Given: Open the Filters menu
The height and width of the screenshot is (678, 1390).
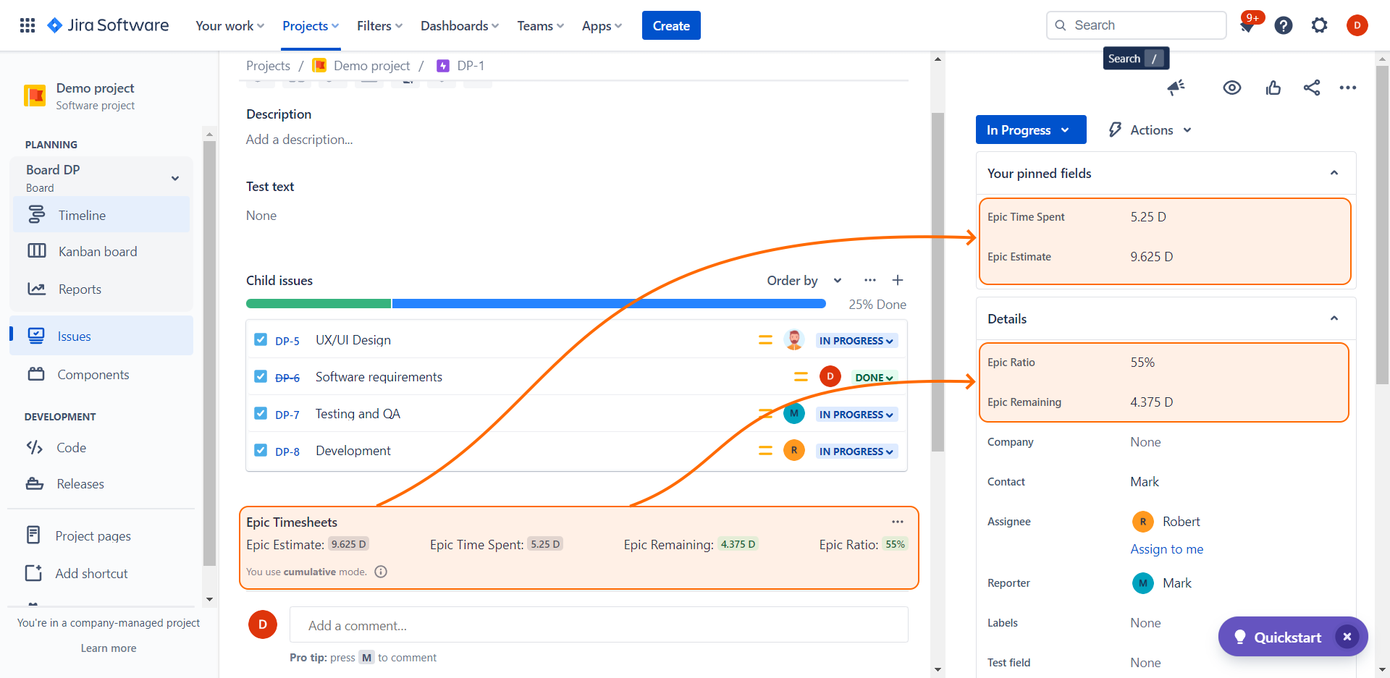Looking at the screenshot, I should 379,25.
